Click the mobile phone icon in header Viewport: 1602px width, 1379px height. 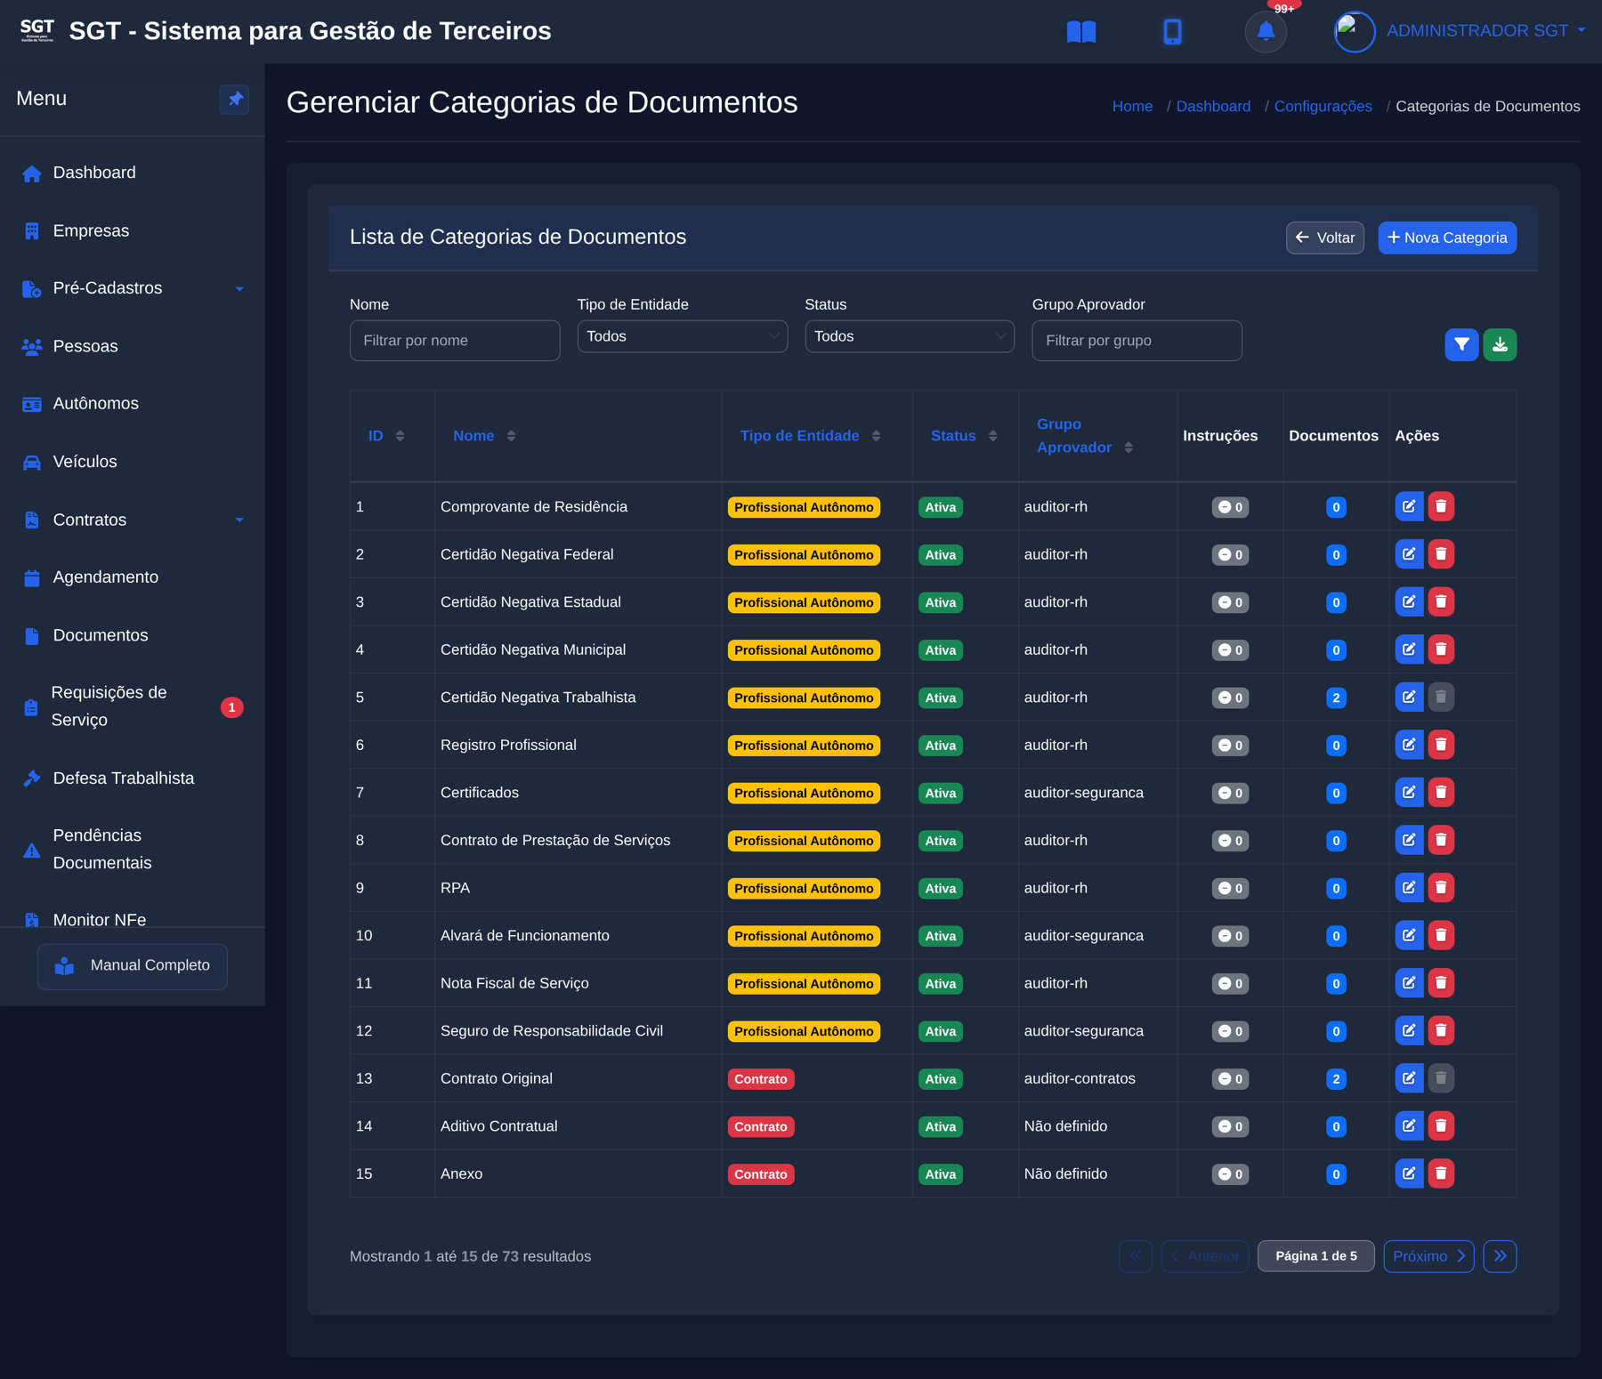1172,32
